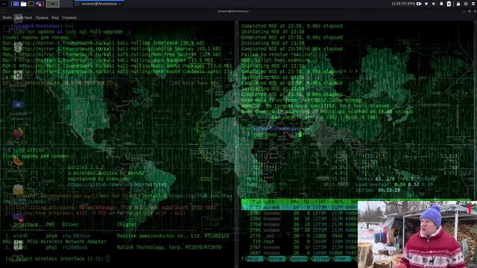Click the Chipset column heading in wifite
Viewport: 477px width, 268px height.
127,225
